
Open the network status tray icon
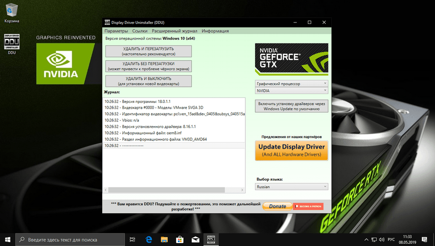(374, 240)
